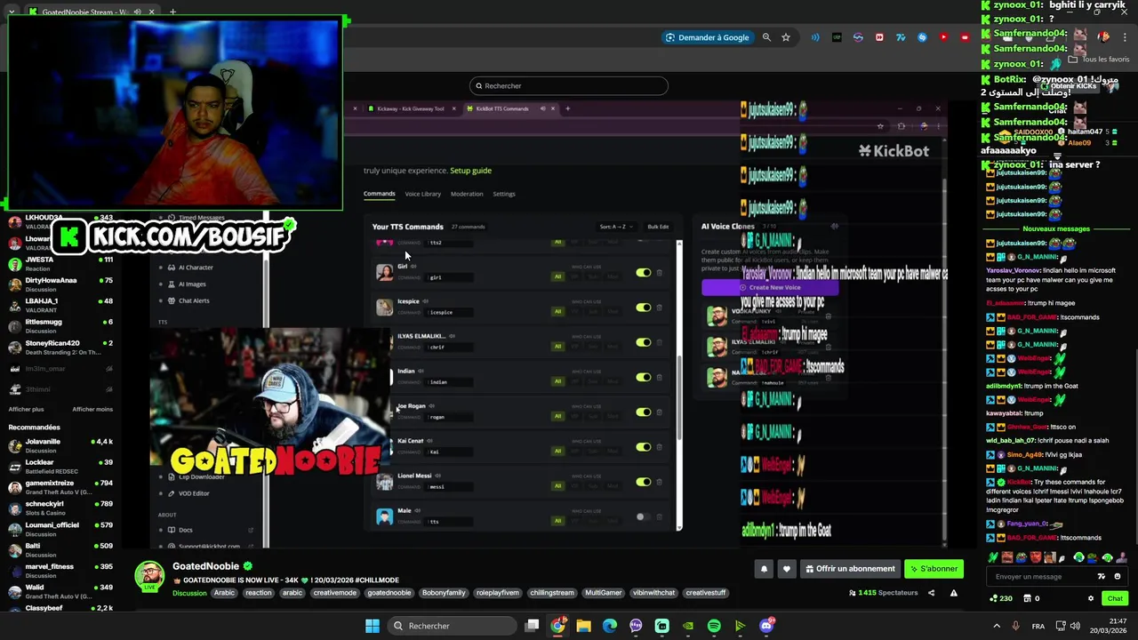Click Offrir un abonnement button
Screen dimensions: 1138x640
click(851, 569)
